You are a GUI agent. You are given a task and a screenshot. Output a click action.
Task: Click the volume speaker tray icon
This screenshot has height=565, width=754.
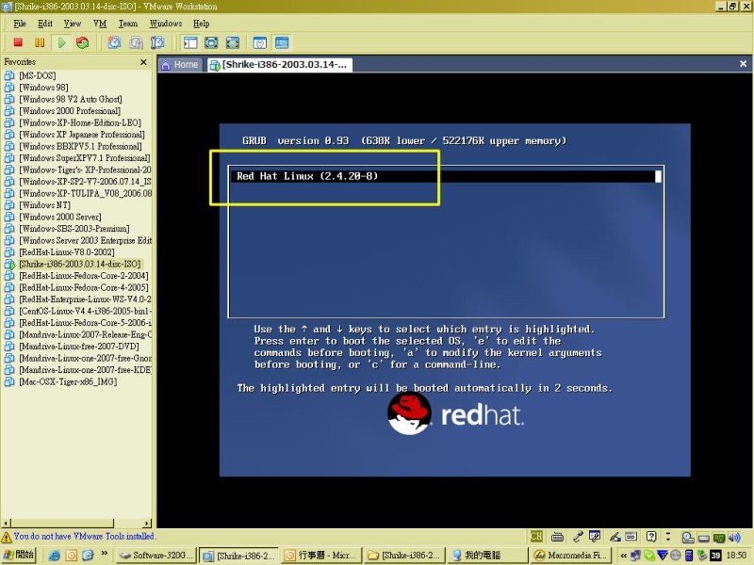coord(735,537)
